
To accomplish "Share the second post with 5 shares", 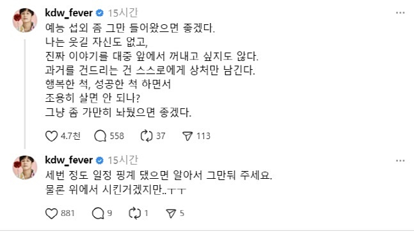I will [171, 213].
